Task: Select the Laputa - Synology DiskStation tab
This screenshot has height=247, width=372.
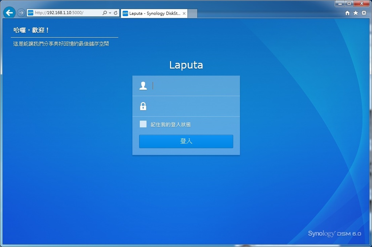Action: [x=154, y=13]
